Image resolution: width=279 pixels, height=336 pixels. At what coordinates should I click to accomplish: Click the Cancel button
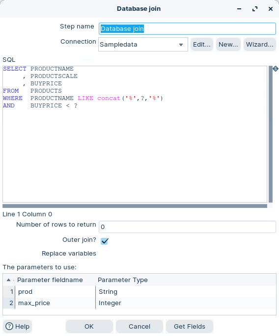coord(139,326)
